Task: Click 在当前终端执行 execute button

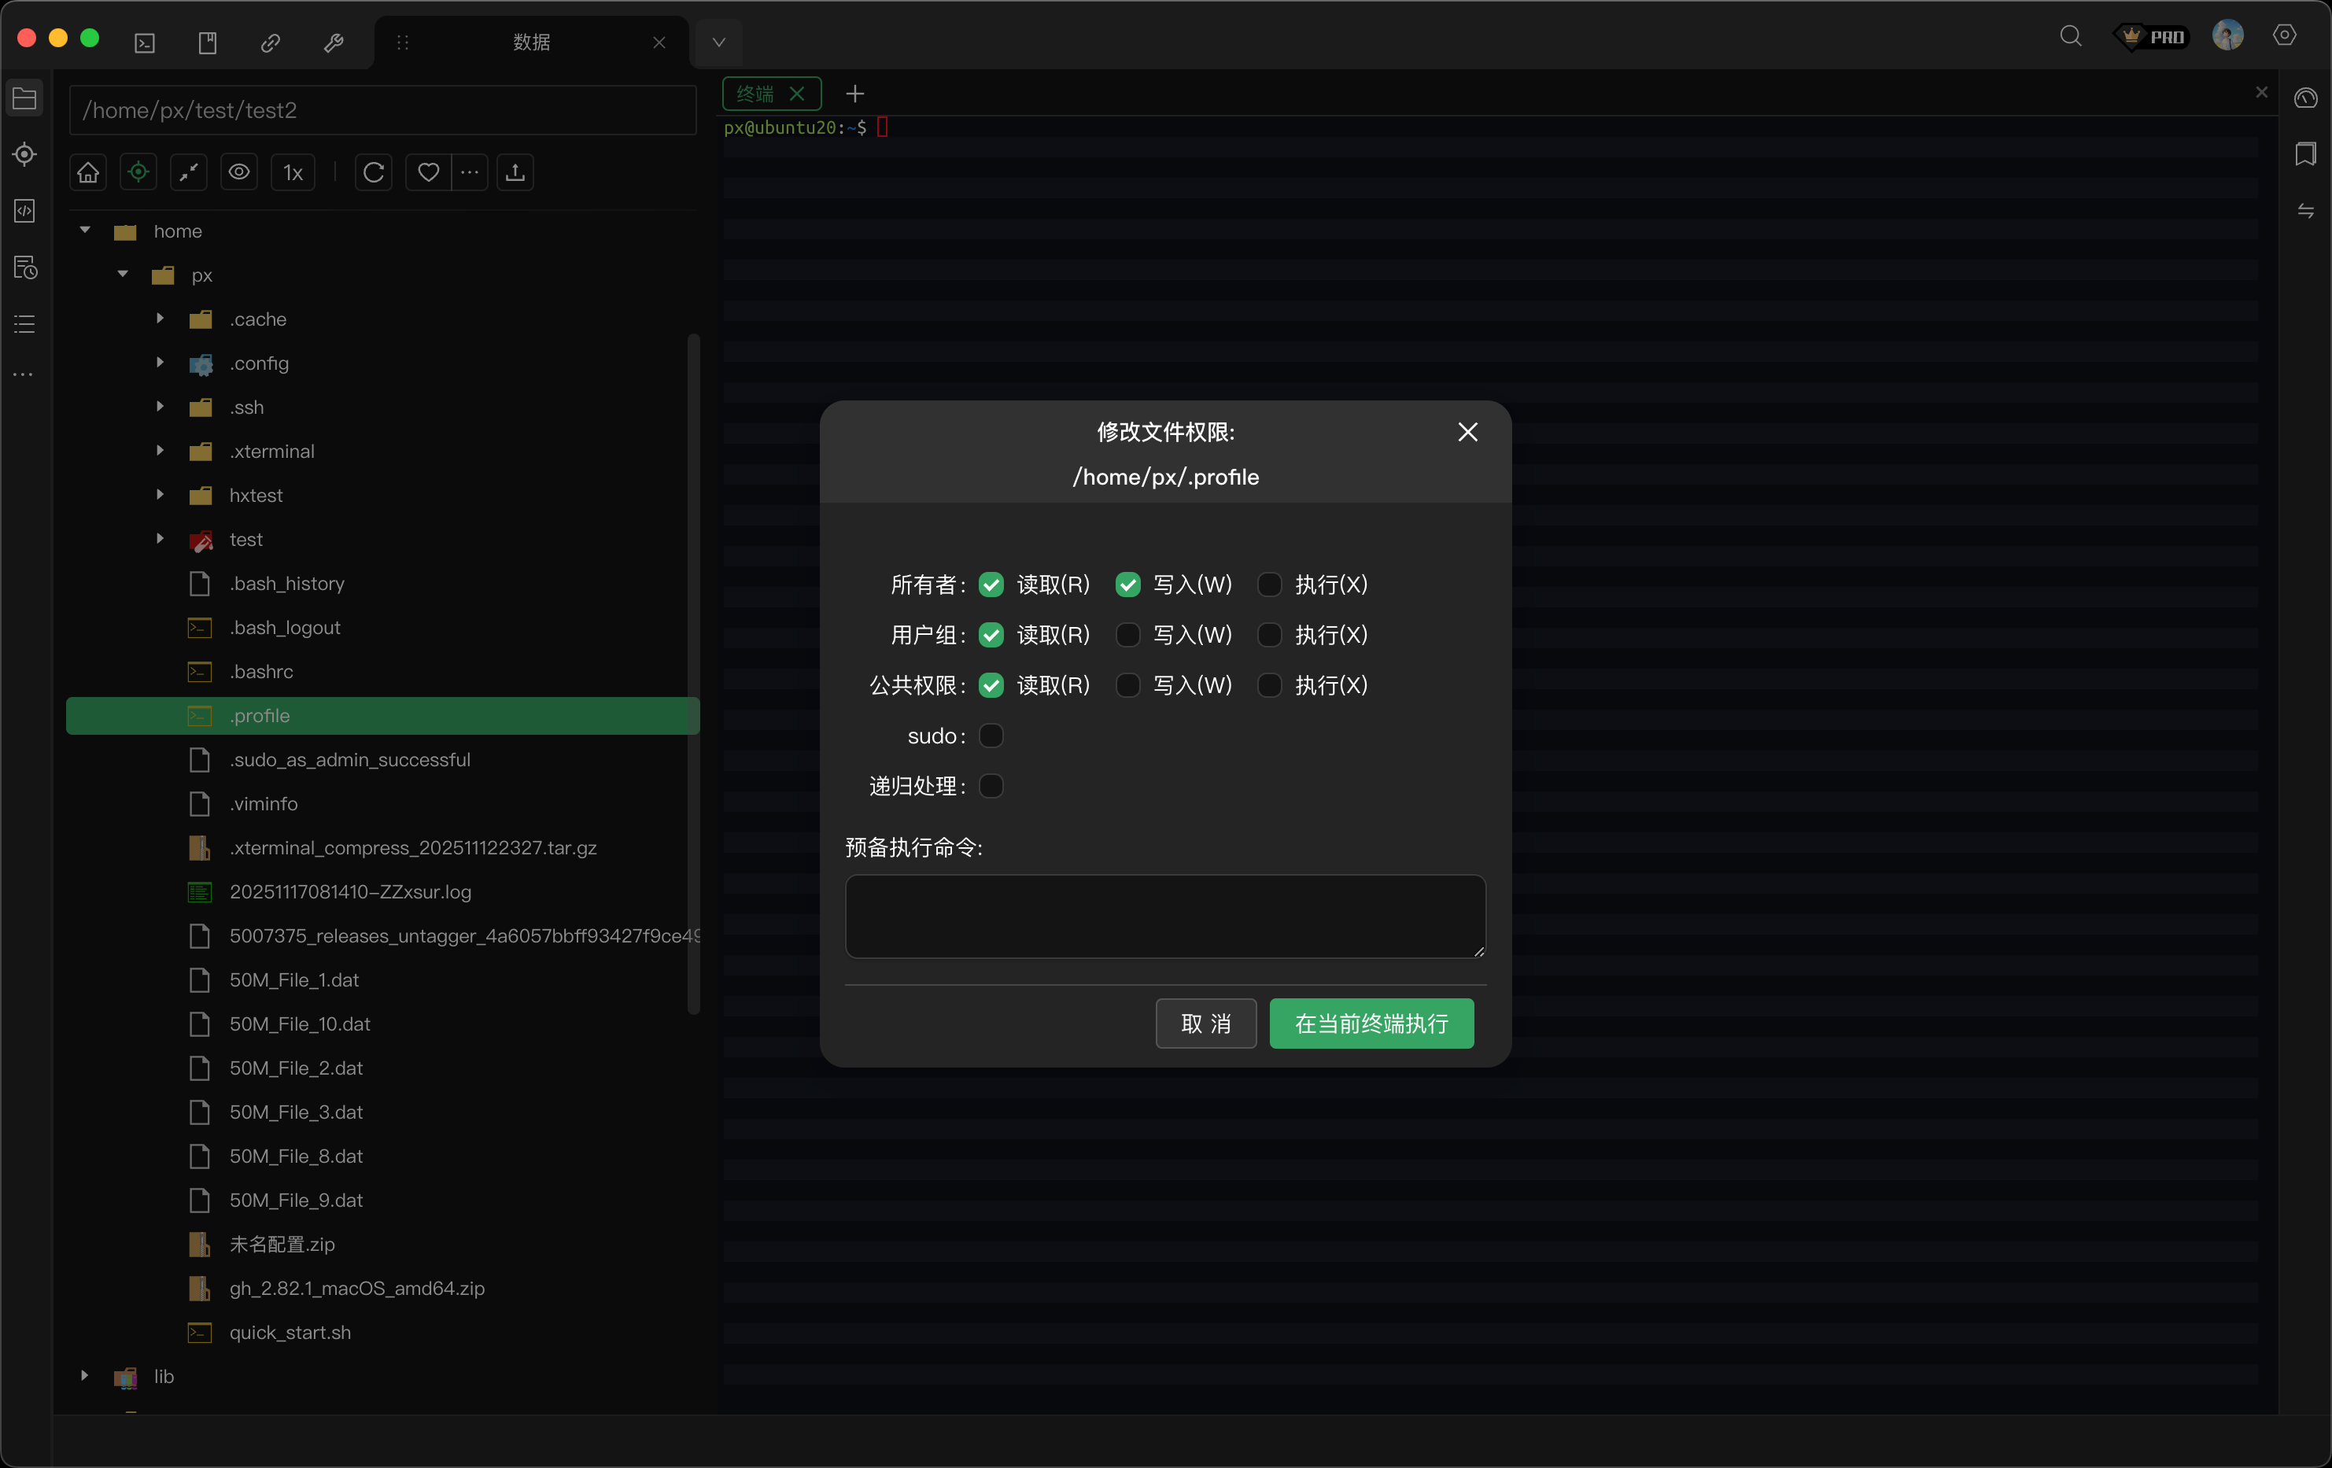Action: [x=1371, y=1024]
